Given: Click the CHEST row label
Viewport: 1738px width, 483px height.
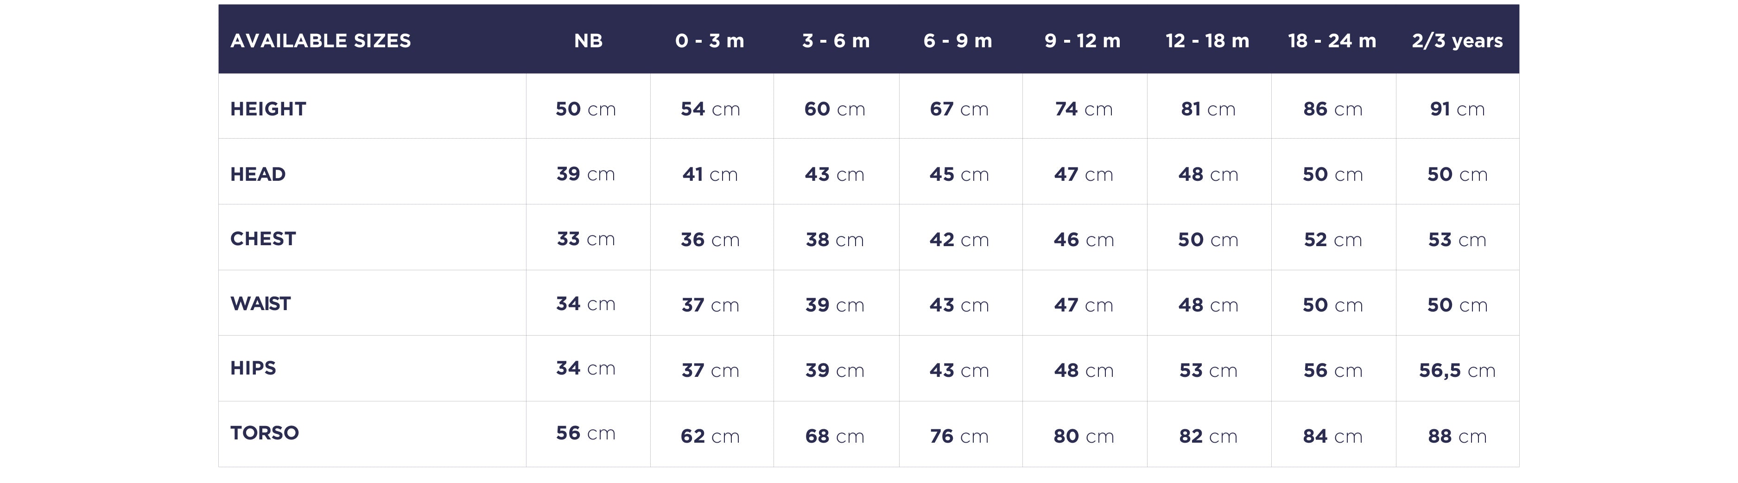Looking at the screenshot, I should tap(263, 239).
